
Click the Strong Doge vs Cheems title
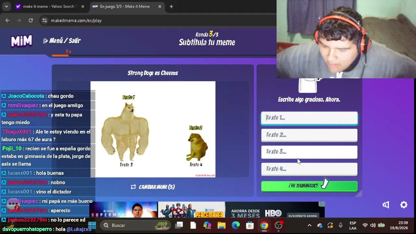(153, 73)
